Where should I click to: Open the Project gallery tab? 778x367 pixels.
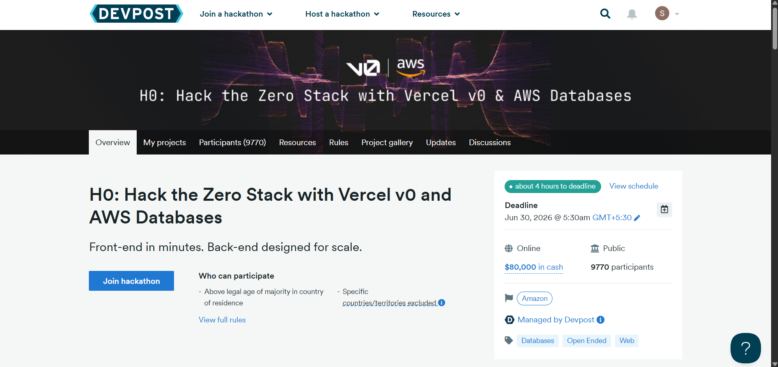click(x=387, y=142)
